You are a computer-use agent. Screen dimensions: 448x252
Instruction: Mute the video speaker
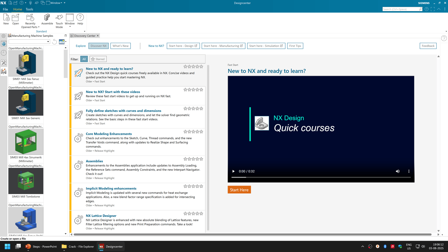pyautogui.click(x=398, y=171)
